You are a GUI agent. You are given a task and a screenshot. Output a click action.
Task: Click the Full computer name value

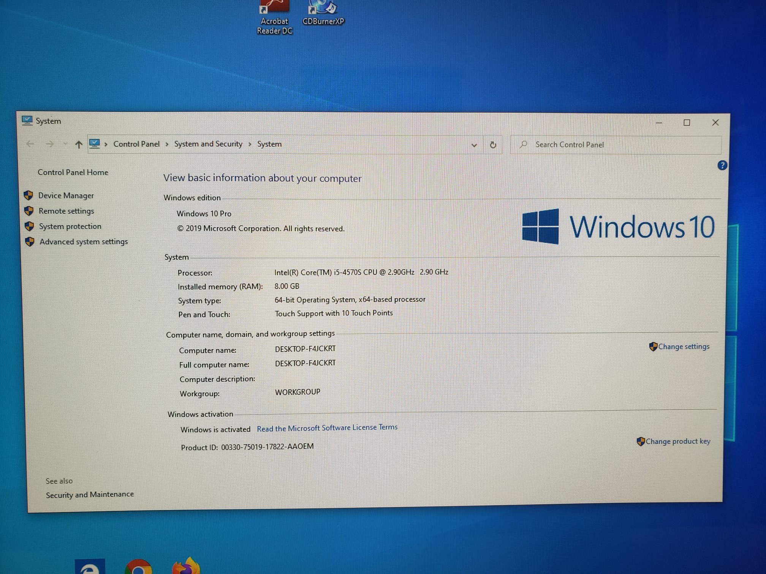(305, 363)
